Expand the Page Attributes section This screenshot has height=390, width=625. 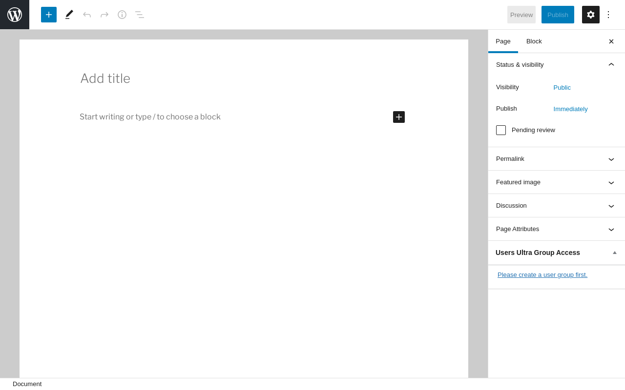click(557, 229)
